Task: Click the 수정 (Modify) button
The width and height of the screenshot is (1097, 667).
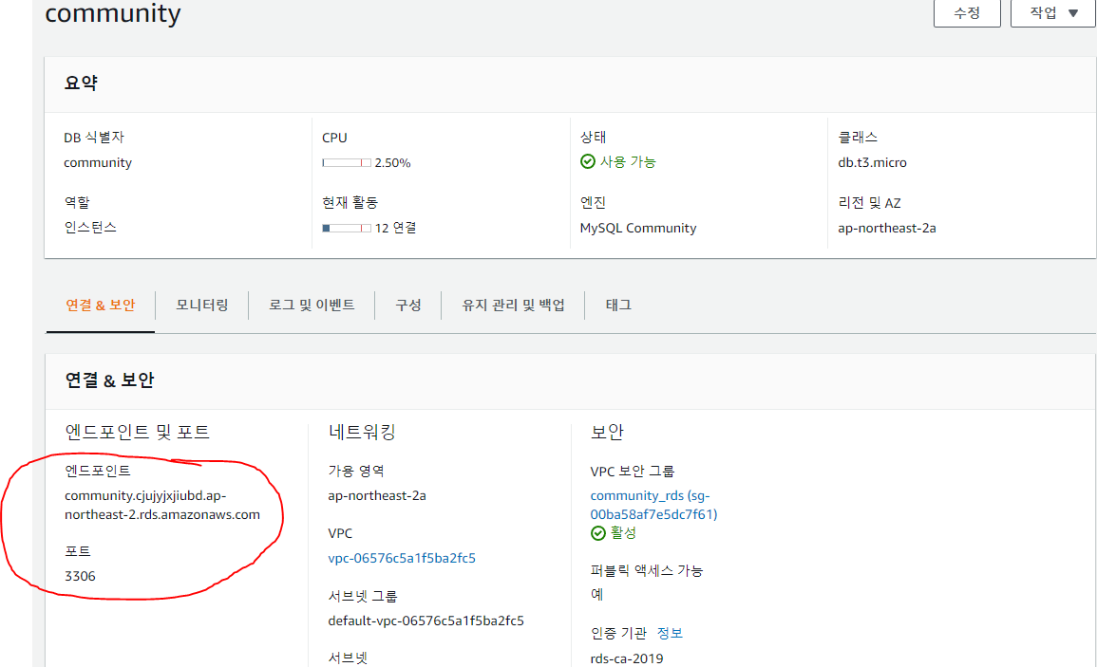Action: tap(967, 13)
